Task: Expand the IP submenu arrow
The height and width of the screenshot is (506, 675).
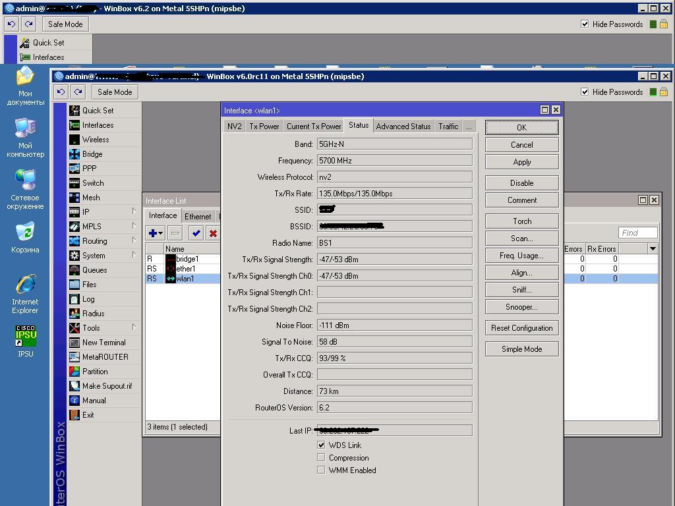Action: (x=134, y=211)
